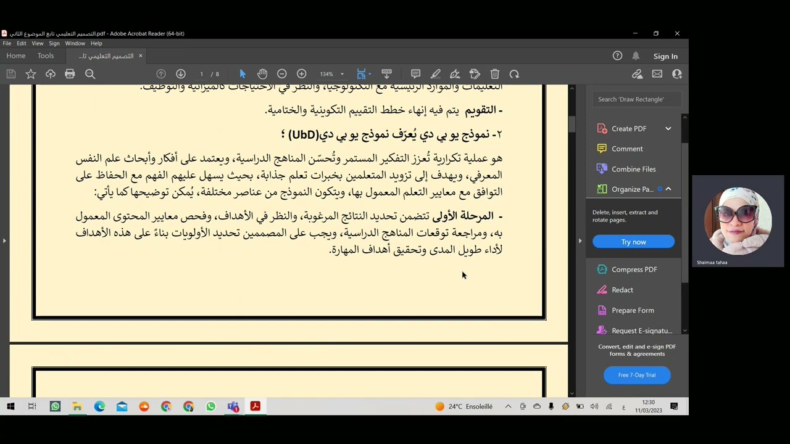Open the Sign menu
790x444 pixels.
point(54,43)
